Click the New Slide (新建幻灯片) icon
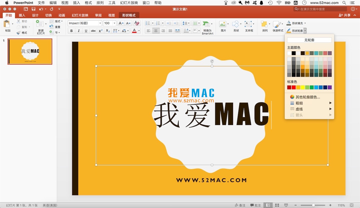This screenshot has width=360, height=208. pyautogui.click(x=40, y=24)
